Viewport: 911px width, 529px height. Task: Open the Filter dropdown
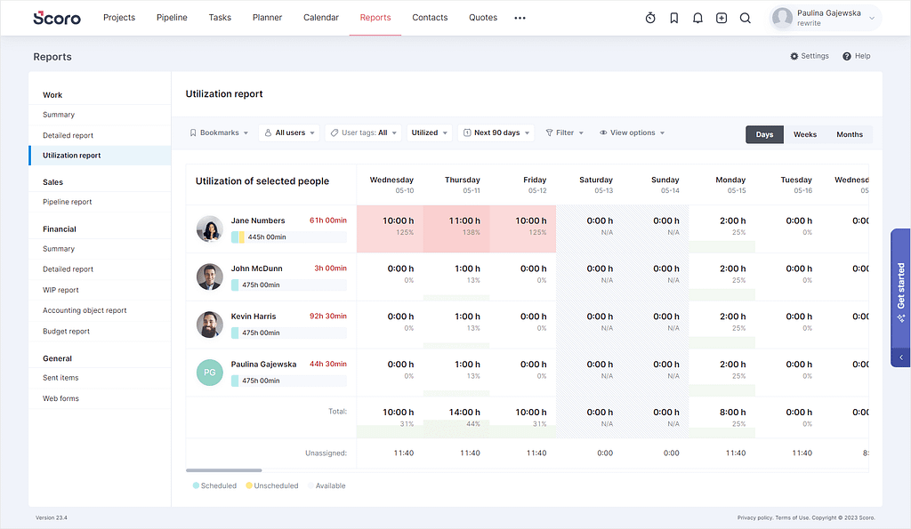click(564, 133)
